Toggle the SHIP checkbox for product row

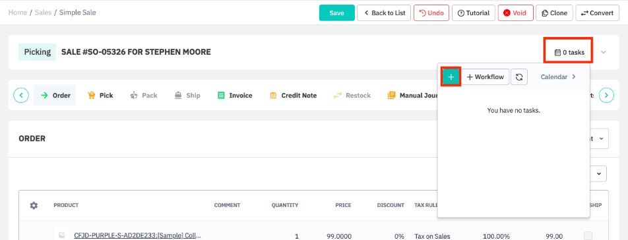click(588, 235)
